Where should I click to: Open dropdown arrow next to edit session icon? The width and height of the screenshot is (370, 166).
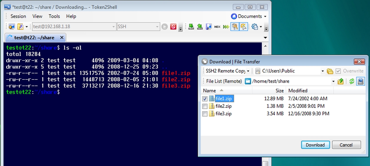click(x=27, y=27)
